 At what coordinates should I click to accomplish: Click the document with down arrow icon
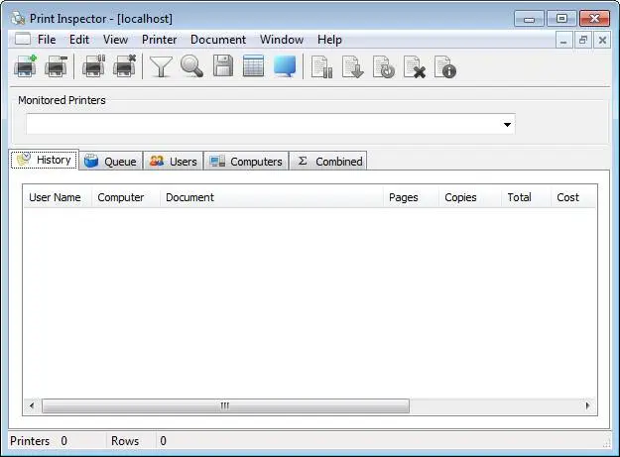(x=352, y=66)
